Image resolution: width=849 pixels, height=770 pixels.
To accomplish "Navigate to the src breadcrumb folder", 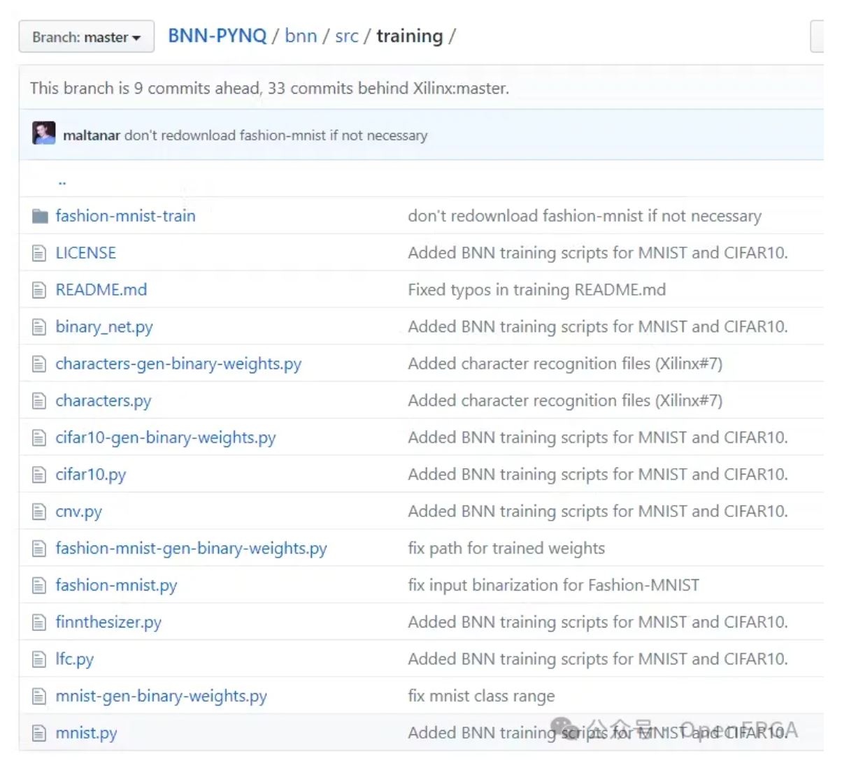I will click(x=346, y=36).
